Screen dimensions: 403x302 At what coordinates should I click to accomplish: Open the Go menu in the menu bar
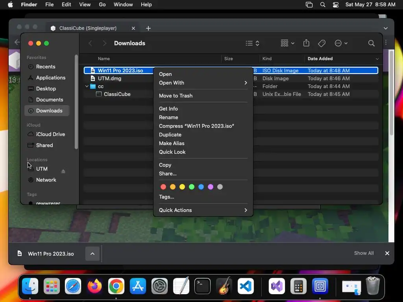(102, 5)
